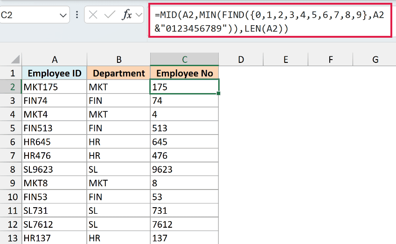The image size is (396, 244).
Task: Select Department cell MKT in row 9
Action: (x=118, y=183)
